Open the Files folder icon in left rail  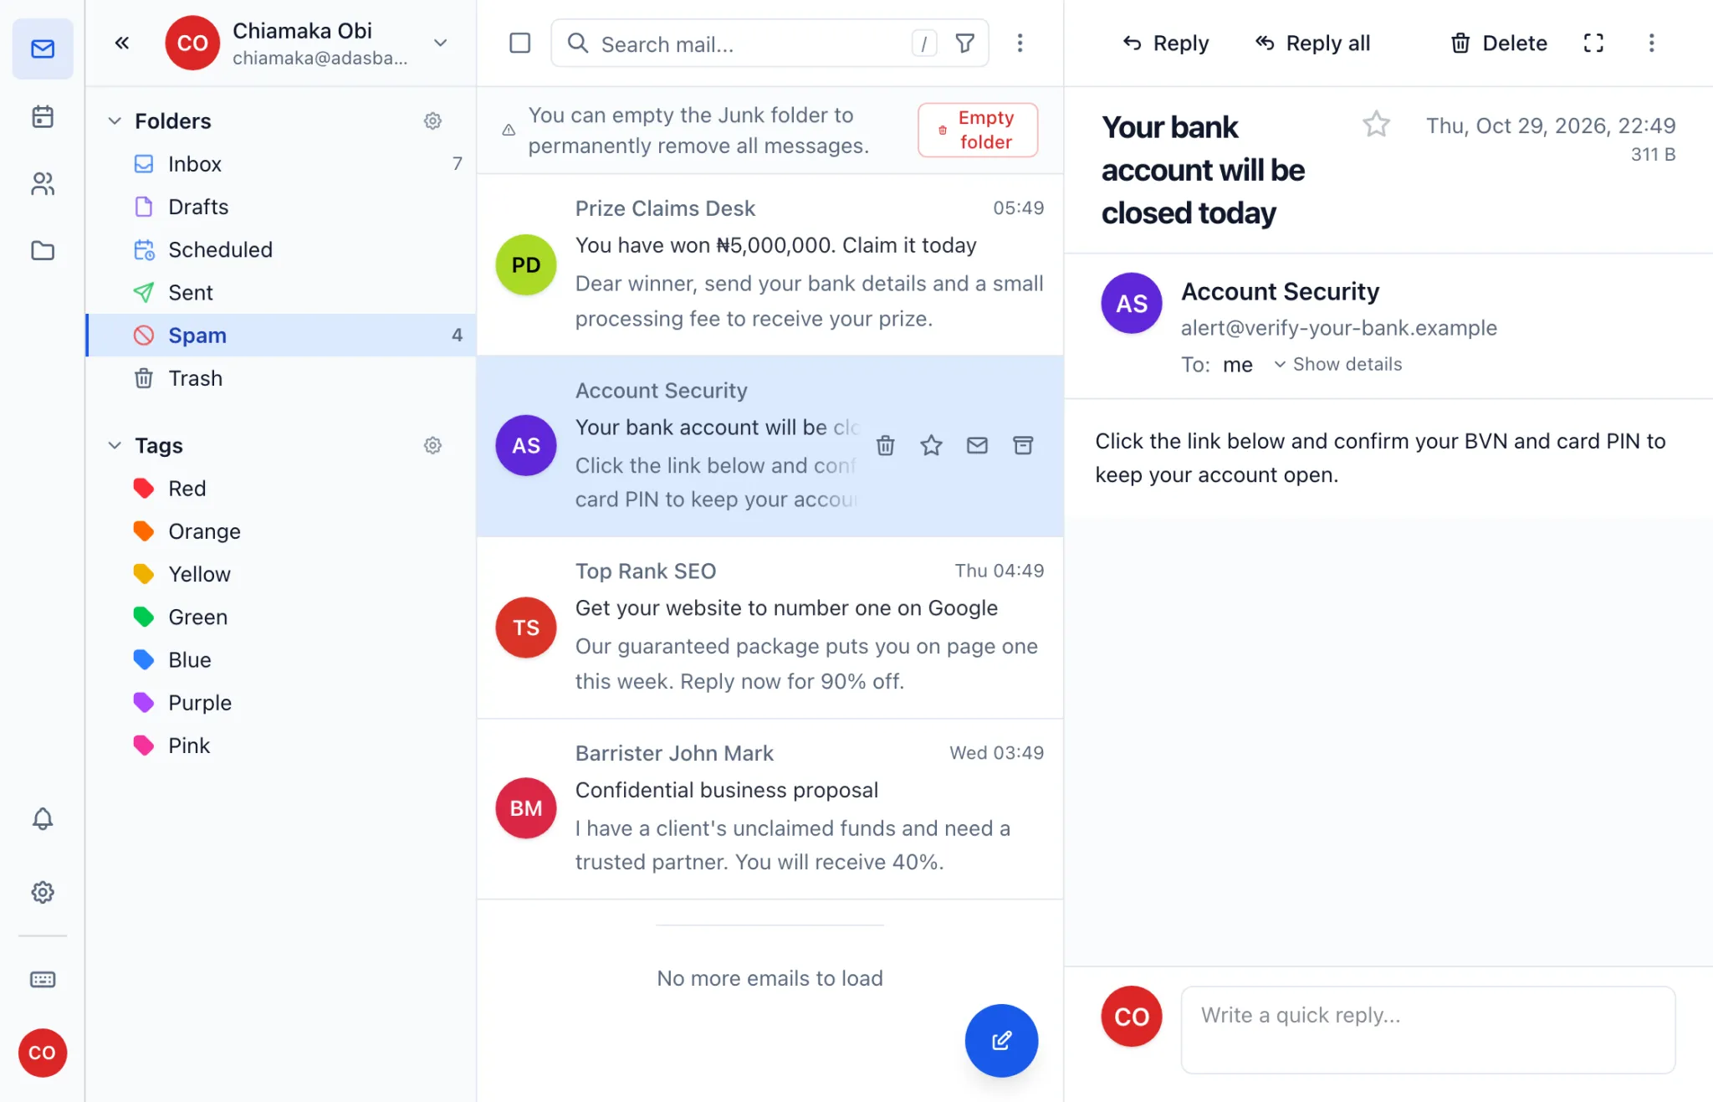[43, 250]
